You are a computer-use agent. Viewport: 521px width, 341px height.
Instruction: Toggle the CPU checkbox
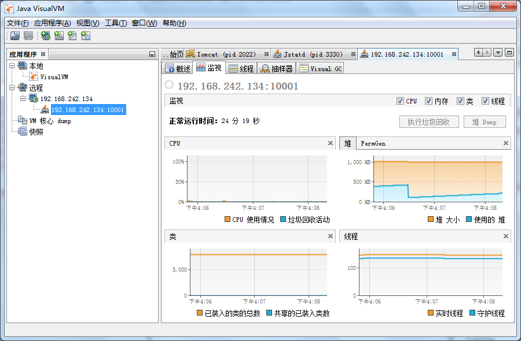(401, 101)
